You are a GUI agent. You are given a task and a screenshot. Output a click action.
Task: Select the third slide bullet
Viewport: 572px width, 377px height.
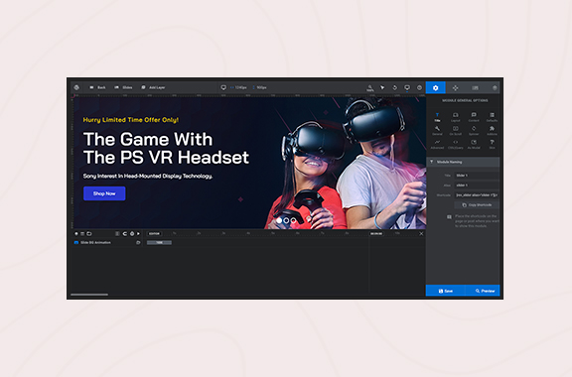(293, 220)
